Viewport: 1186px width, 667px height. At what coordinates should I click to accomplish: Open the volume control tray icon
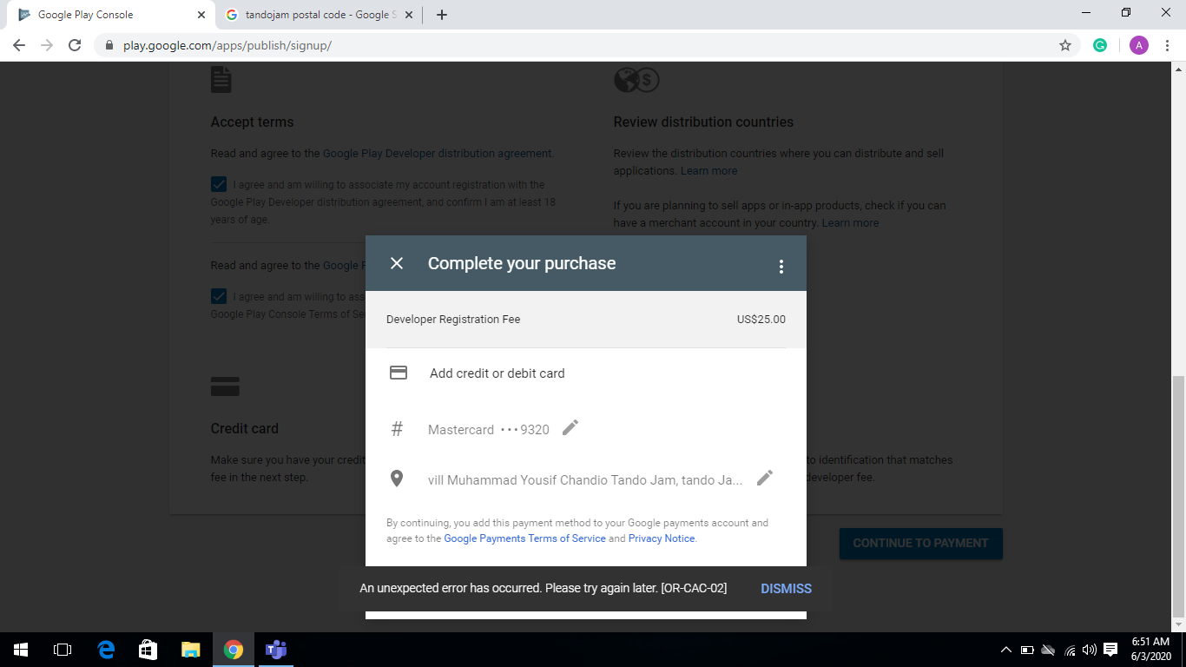1090,650
